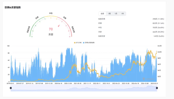This screenshot has height=99, width=174.
Task: Switch to the 1月 tab
Action: coord(116,13)
